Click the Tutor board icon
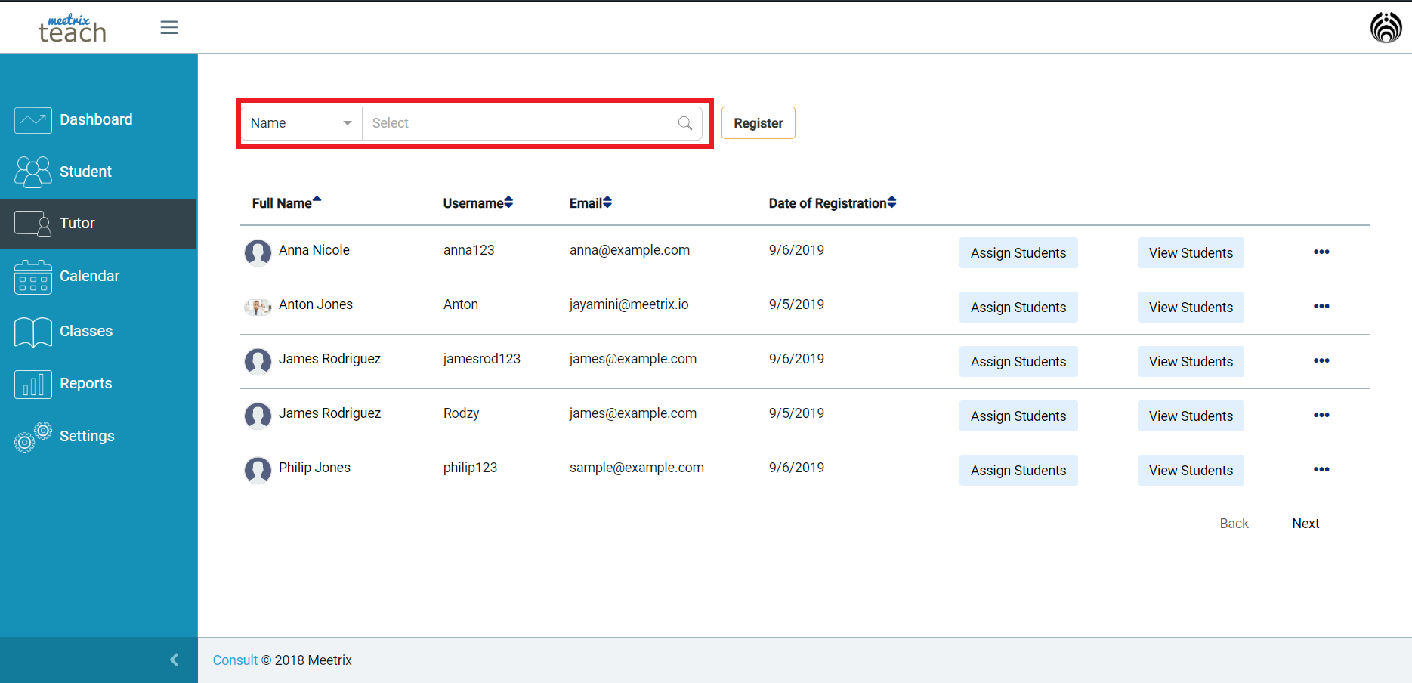 pyautogui.click(x=33, y=224)
